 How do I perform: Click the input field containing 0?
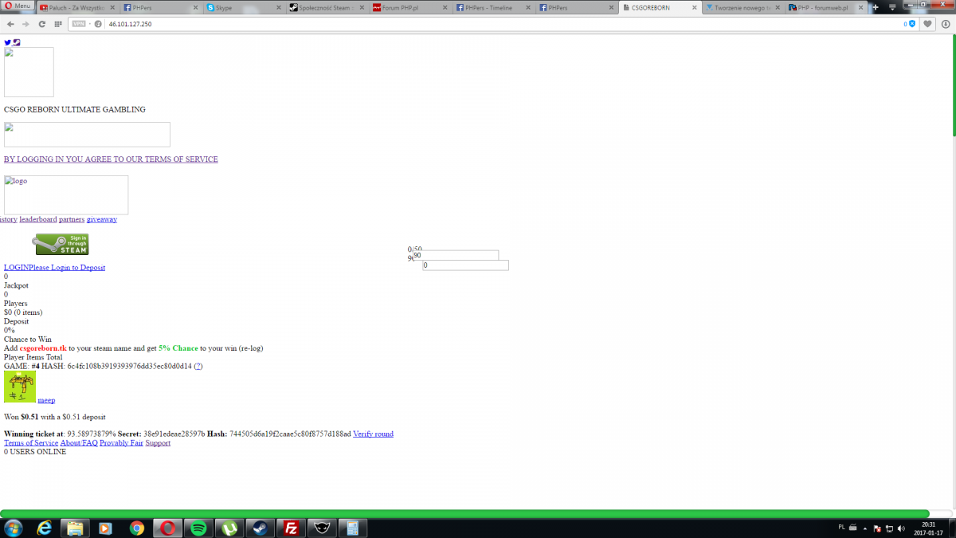coord(465,265)
